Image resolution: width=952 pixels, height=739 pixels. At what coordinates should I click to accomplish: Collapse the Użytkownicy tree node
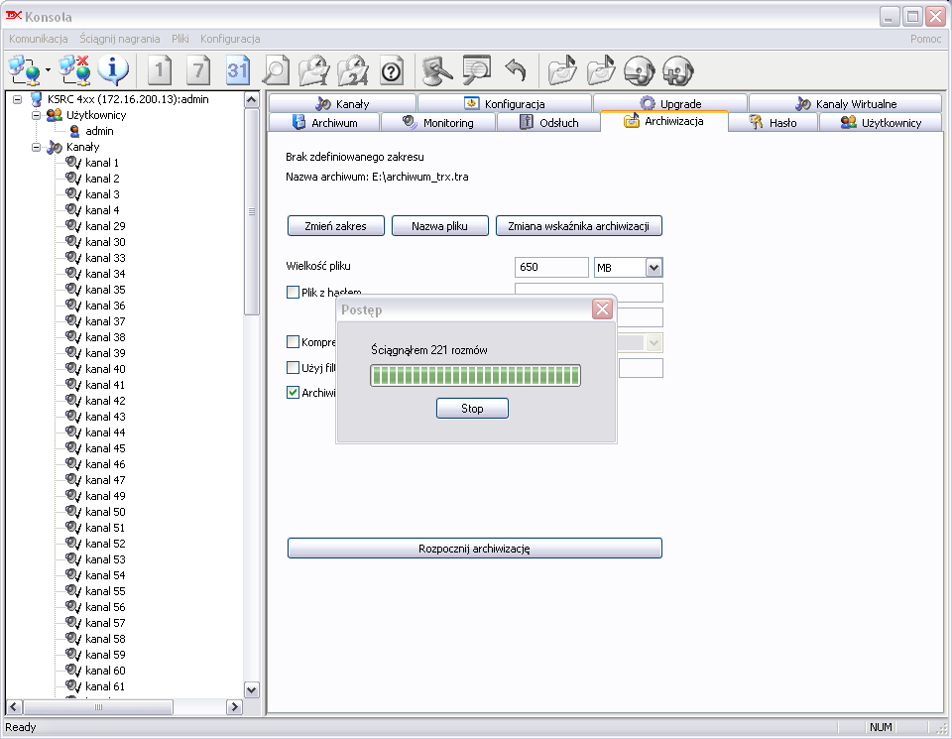pyautogui.click(x=36, y=115)
